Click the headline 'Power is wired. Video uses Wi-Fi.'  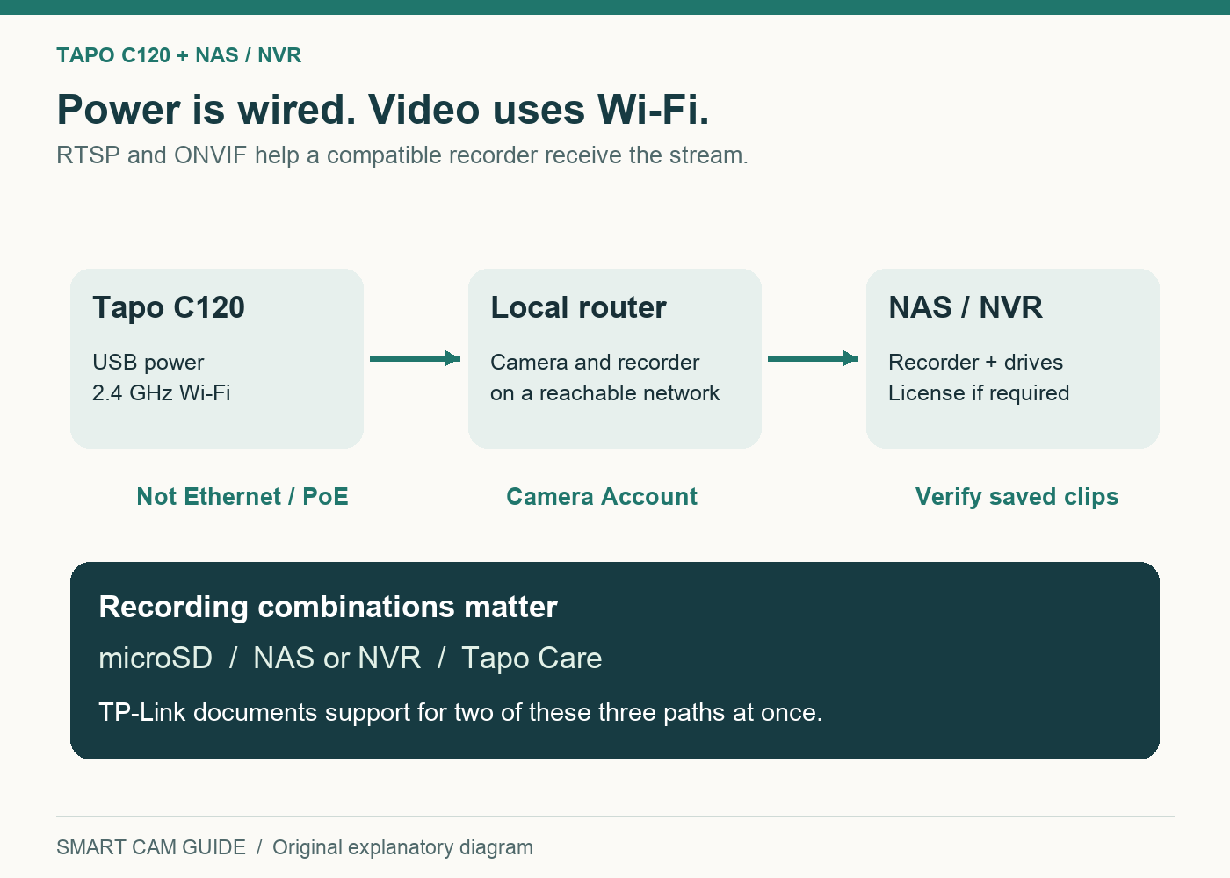[383, 111]
